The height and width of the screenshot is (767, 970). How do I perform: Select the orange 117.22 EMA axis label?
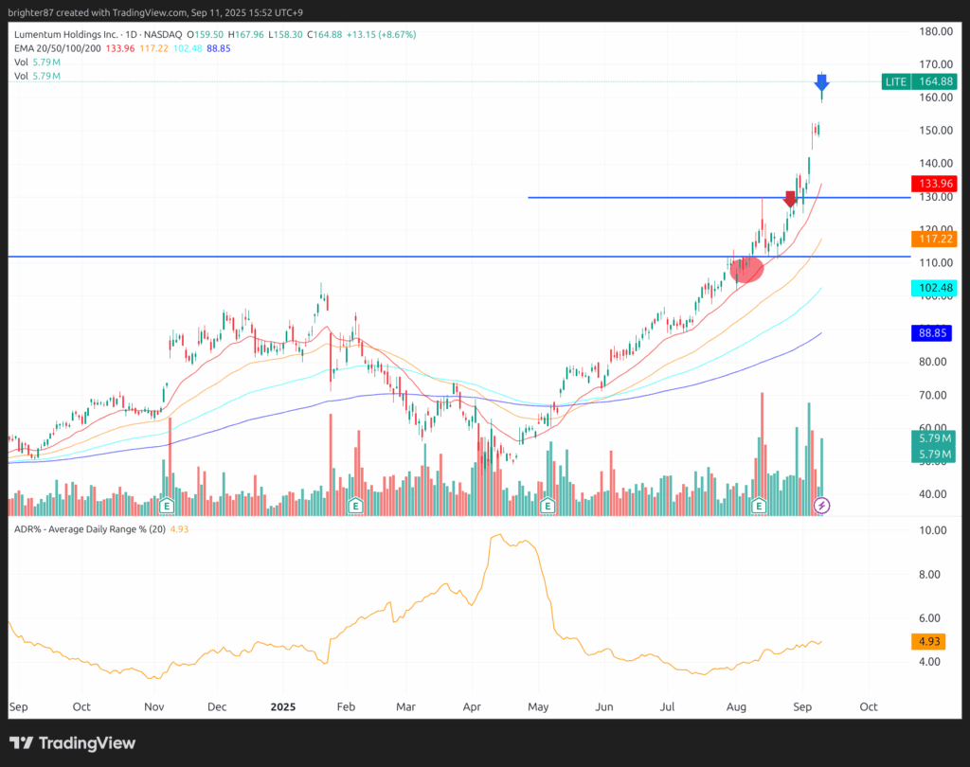point(934,239)
